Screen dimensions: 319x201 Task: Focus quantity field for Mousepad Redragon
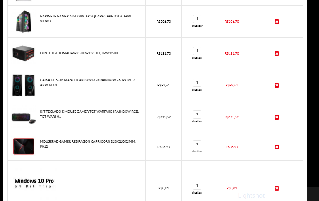click(197, 144)
